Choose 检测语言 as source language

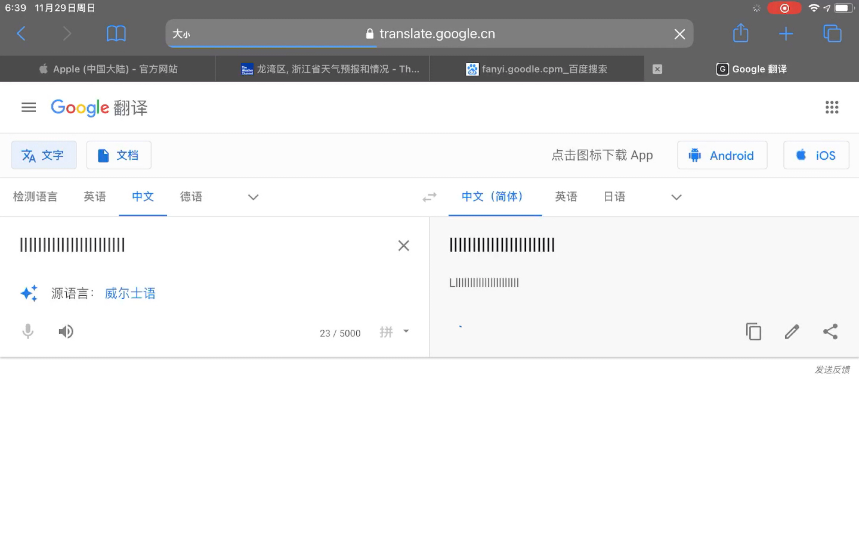[35, 196]
